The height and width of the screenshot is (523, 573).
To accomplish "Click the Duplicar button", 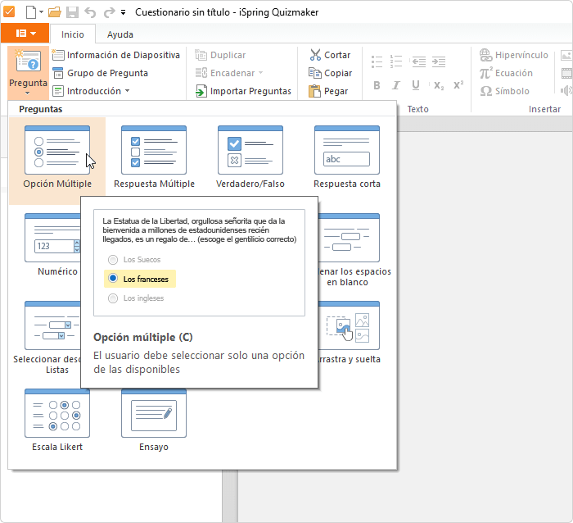I will pyautogui.click(x=220, y=55).
